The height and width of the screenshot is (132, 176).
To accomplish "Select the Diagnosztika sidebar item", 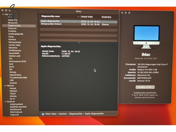I will [x=19, y=26].
